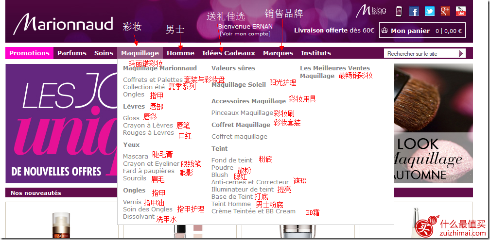Select Vernis
This screenshot has height=240, width=490.
[132, 202]
